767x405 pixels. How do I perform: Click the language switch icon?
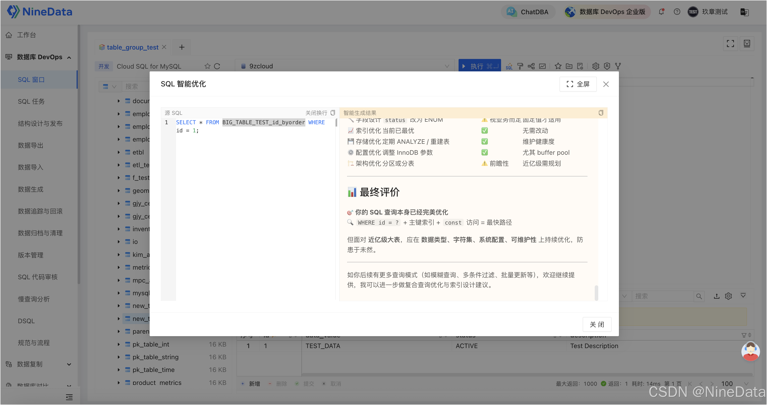click(x=744, y=12)
